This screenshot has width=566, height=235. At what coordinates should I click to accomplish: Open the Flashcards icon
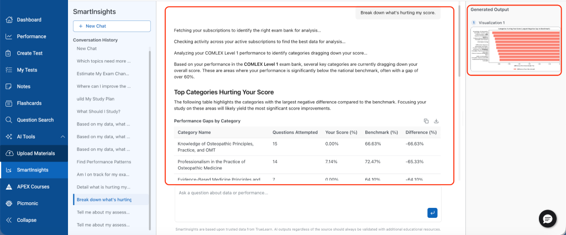(x=9, y=103)
